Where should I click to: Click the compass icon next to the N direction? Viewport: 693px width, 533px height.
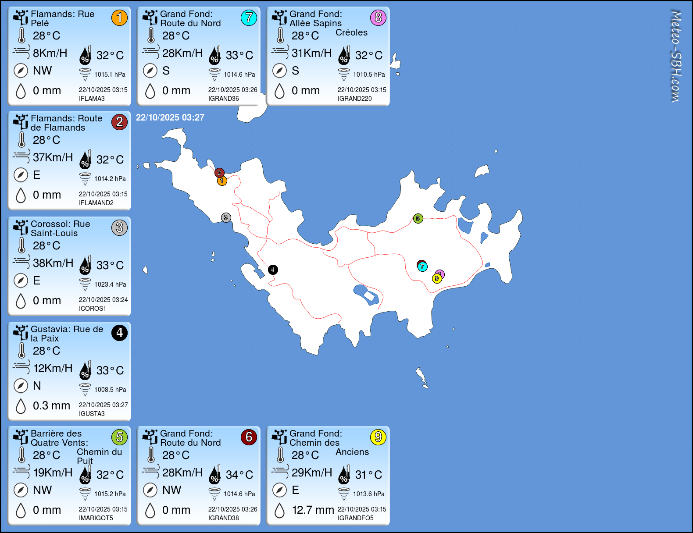tap(21, 386)
